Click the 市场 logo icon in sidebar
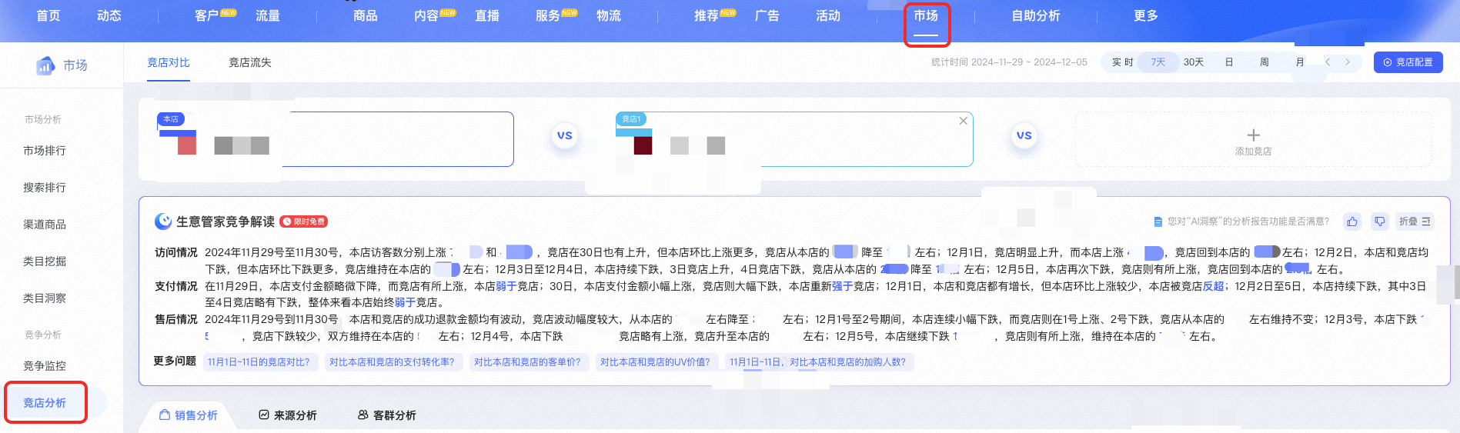Screen dimensions: 1460x433 click(45, 65)
